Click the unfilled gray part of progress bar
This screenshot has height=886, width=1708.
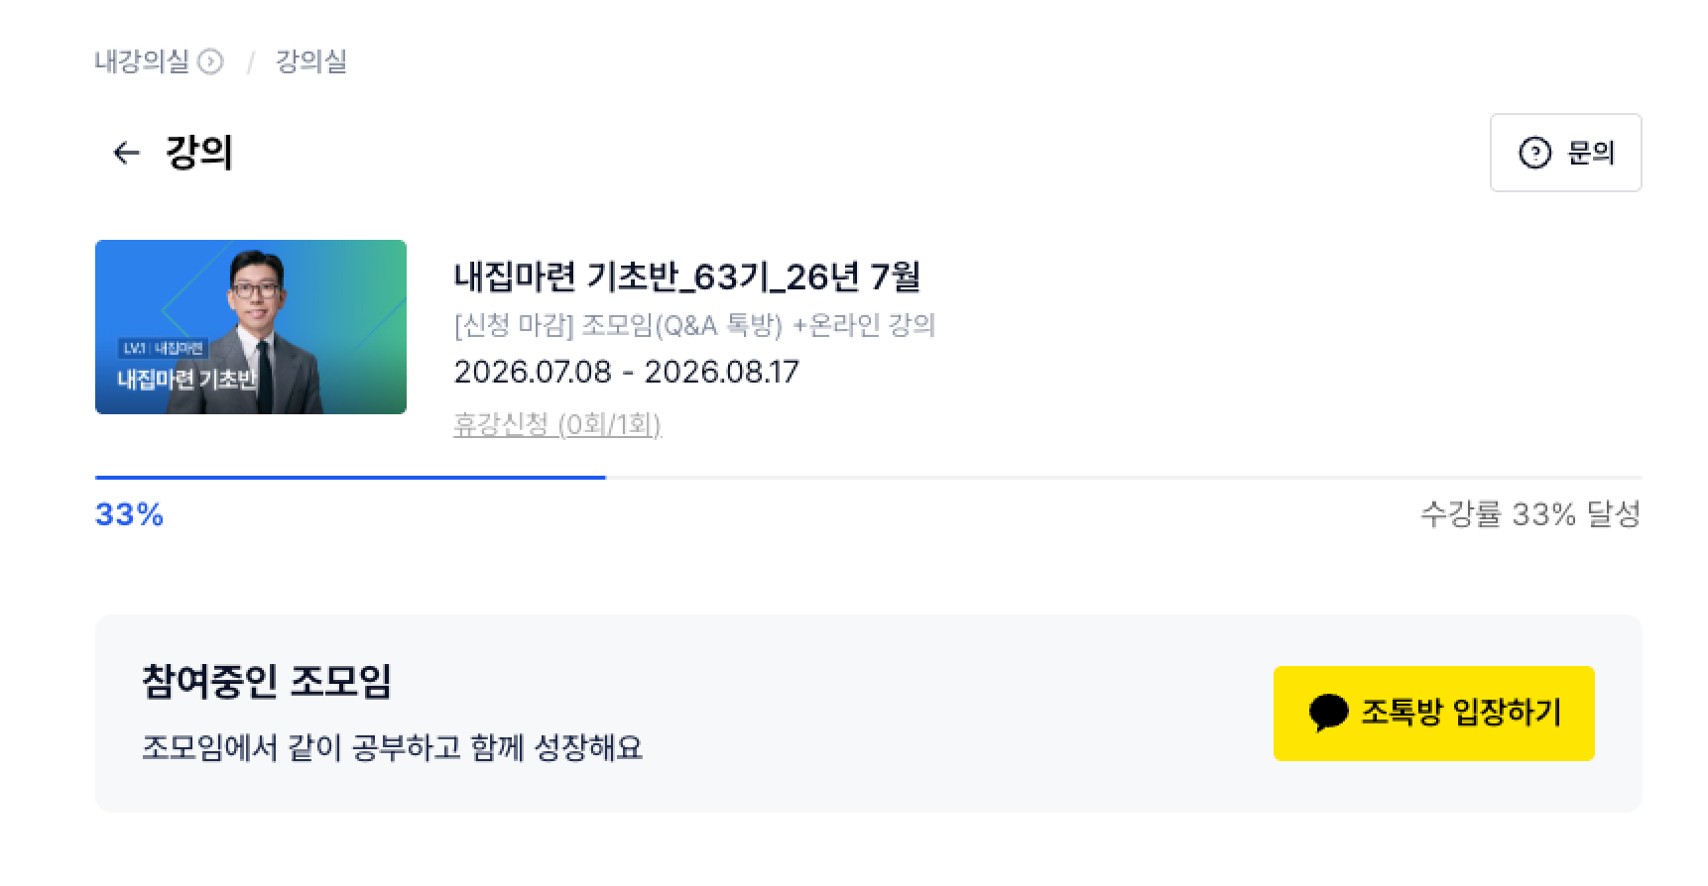click(x=1124, y=478)
